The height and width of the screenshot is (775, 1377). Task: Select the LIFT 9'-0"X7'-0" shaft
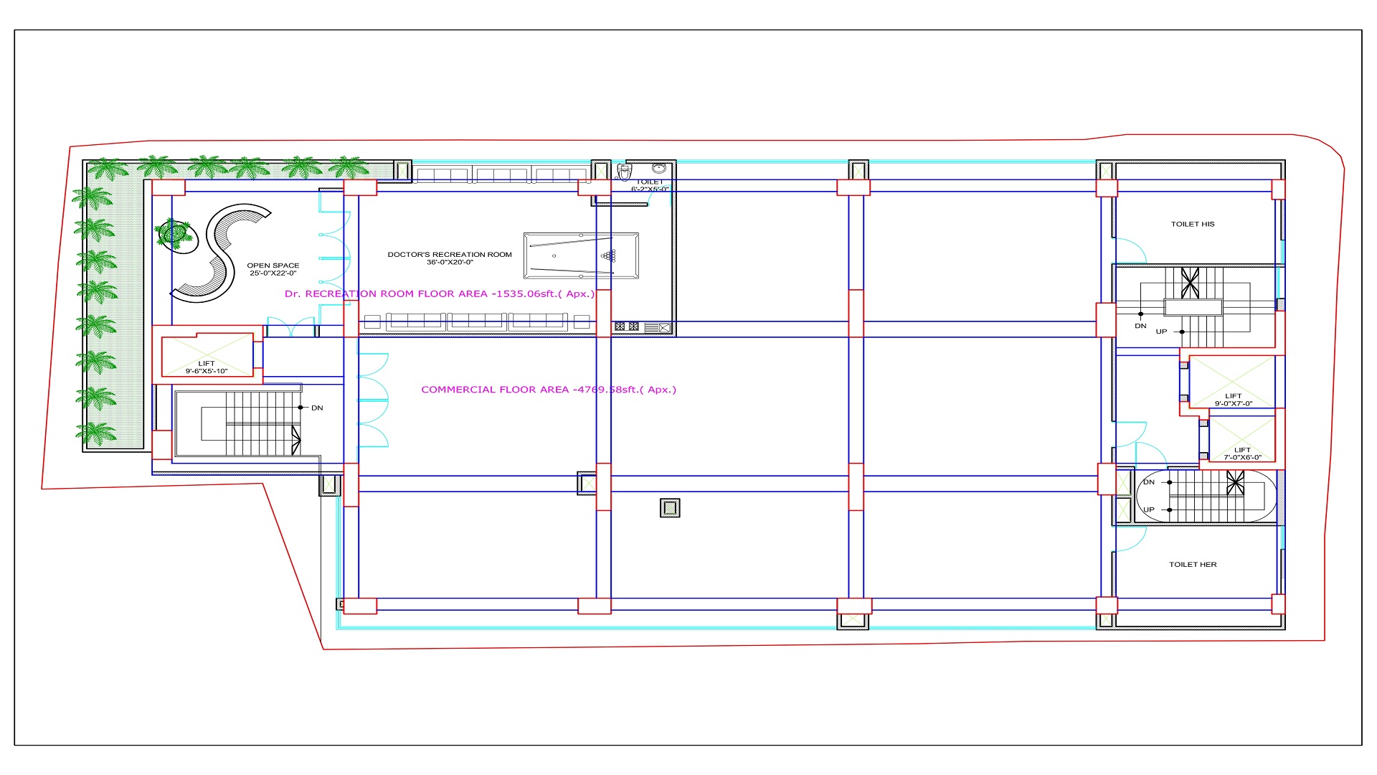tap(1232, 382)
